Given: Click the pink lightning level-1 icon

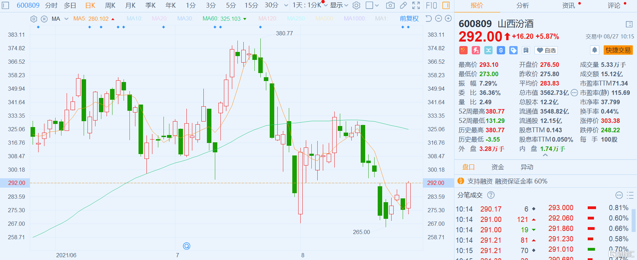Looking at the screenshot, I should [476, 50].
